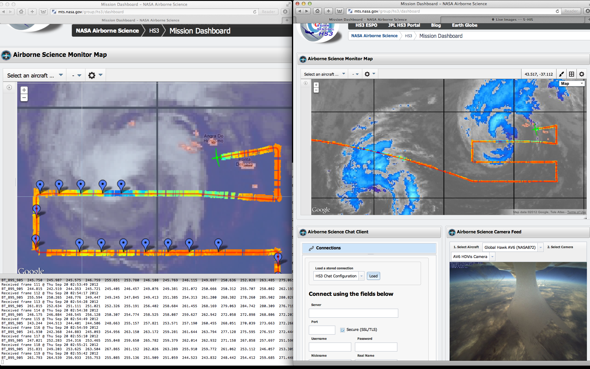Zoom out on the right monitor map
Viewport: 590px width, 369px height.
pos(316,90)
